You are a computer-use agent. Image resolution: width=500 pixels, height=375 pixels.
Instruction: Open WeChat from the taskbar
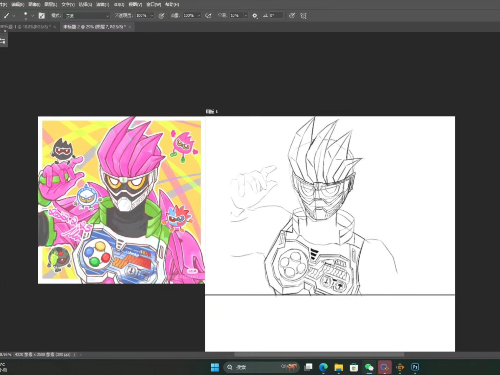[369, 367]
